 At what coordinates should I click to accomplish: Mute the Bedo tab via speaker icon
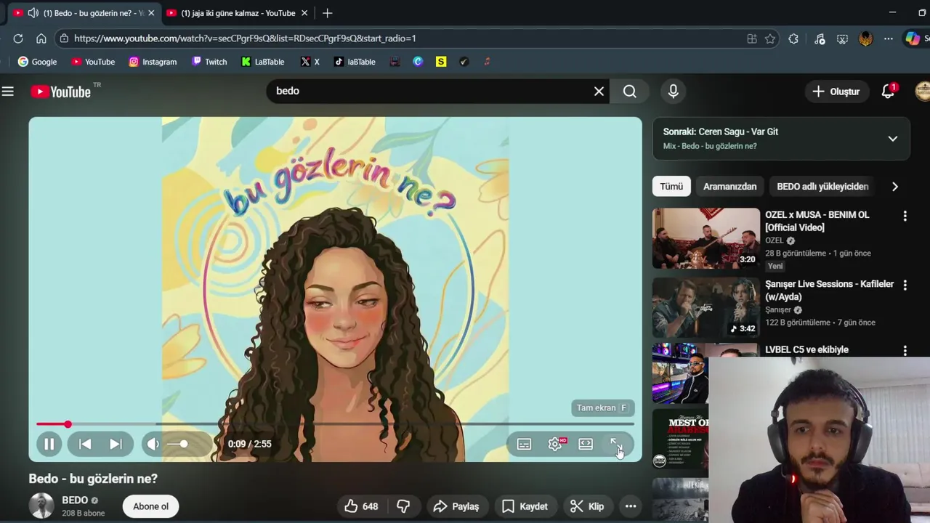point(33,13)
